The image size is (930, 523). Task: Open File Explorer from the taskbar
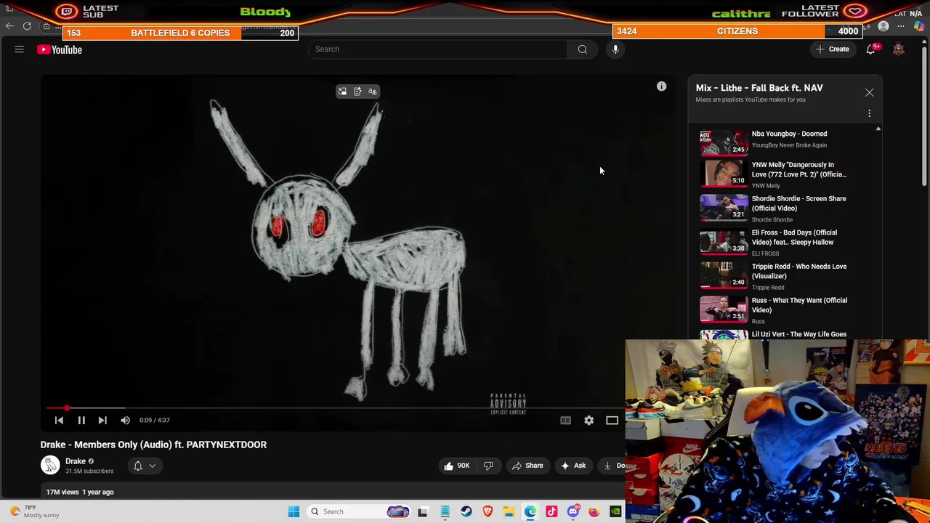tap(509, 511)
